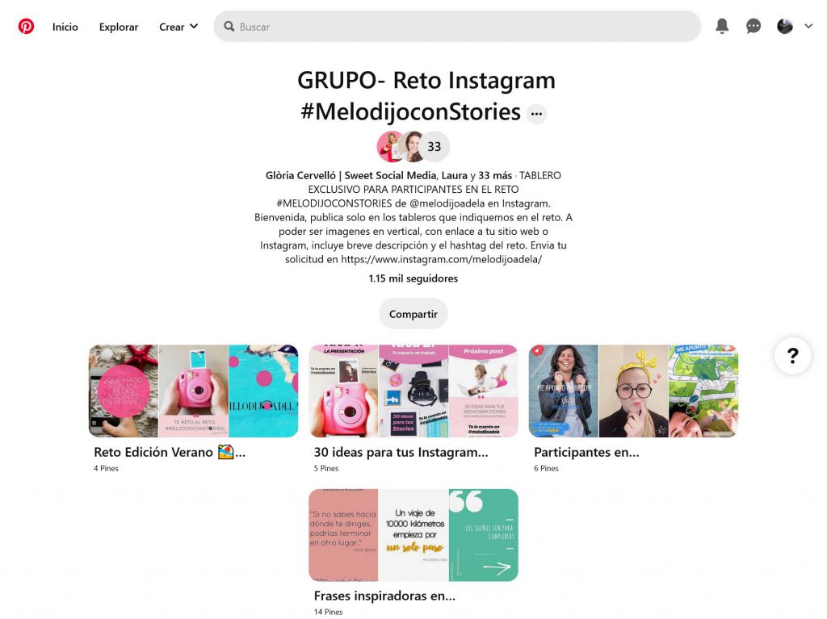Image resolution: width=827 pixels, height=619 pixels.
Task: Go to Inicio in the top navigation
Action: [65, 27]
